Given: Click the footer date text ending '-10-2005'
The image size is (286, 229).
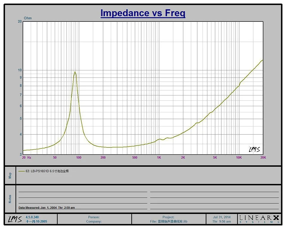Looking at the screenshot, I should click(x=36, y=222).
